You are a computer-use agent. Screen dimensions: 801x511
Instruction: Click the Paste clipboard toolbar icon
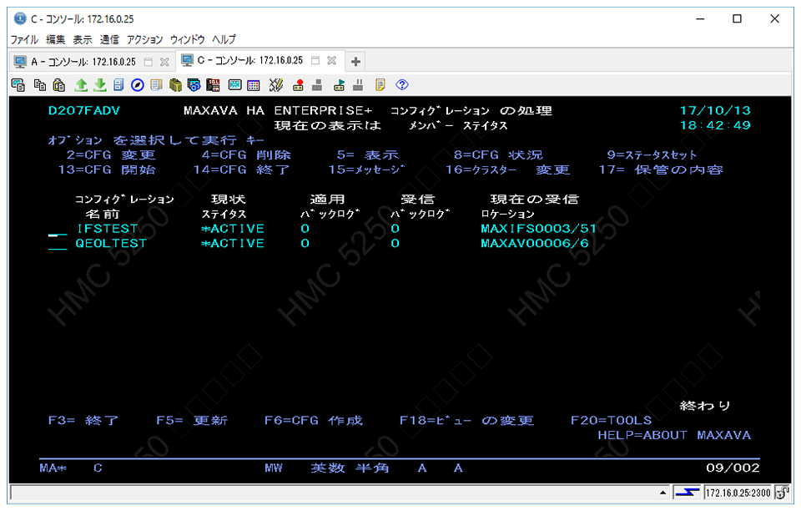59,85
